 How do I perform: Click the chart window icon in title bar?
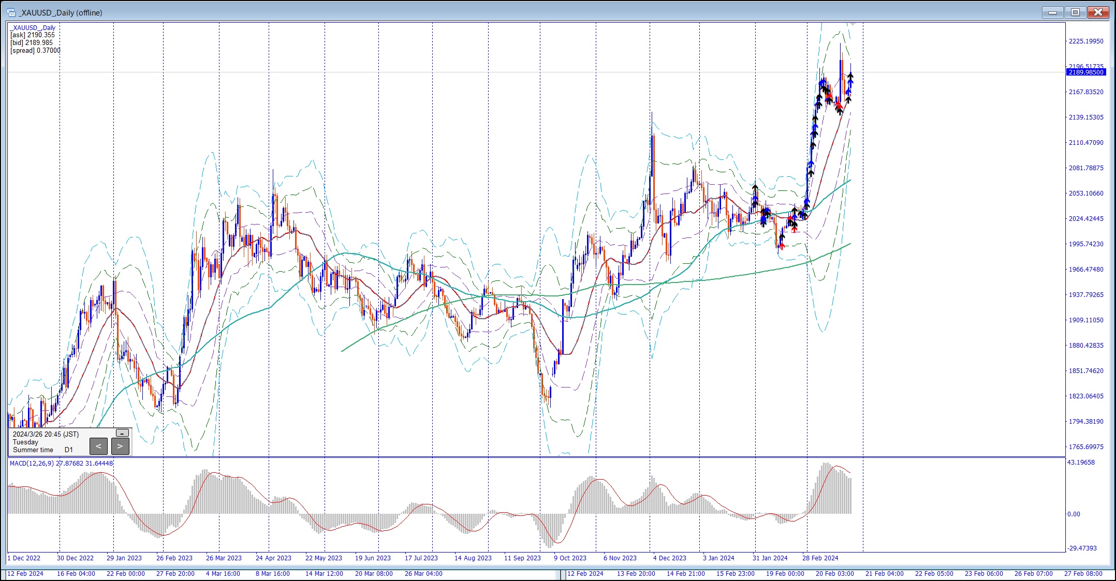point(11,12)
